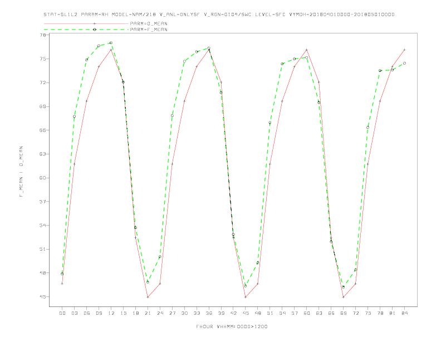Click x-axis tick label 33
441x341 pixels.
click(x=197, y=313)
